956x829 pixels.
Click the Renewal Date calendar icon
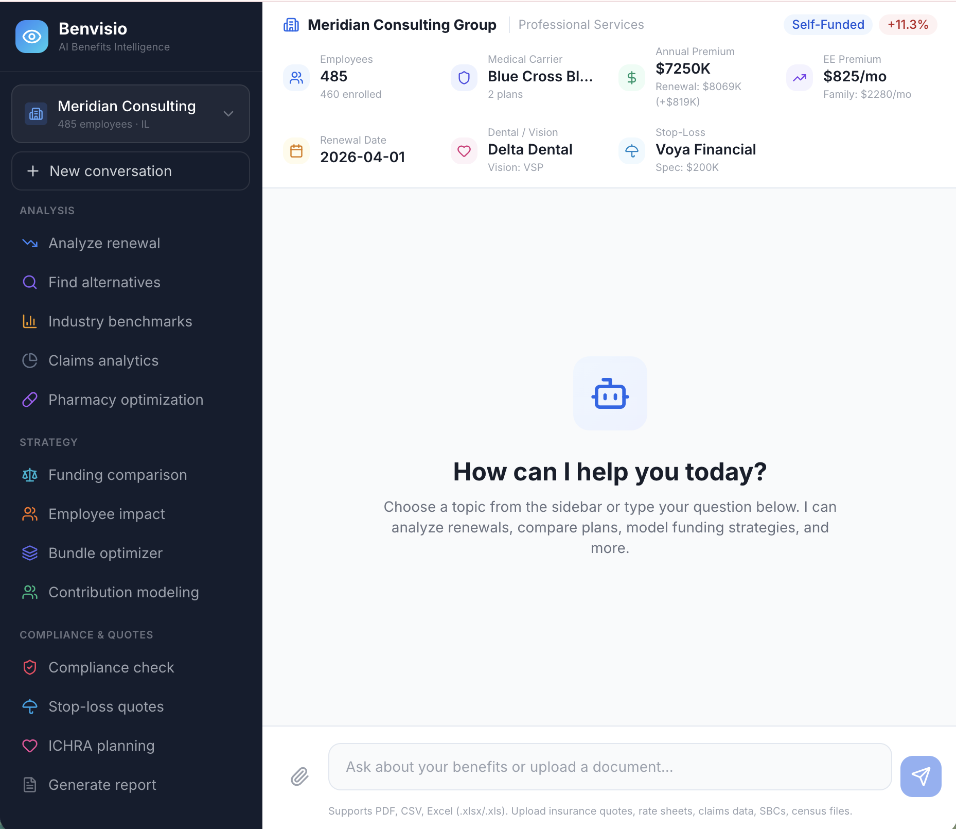click(x=296, y=151)
